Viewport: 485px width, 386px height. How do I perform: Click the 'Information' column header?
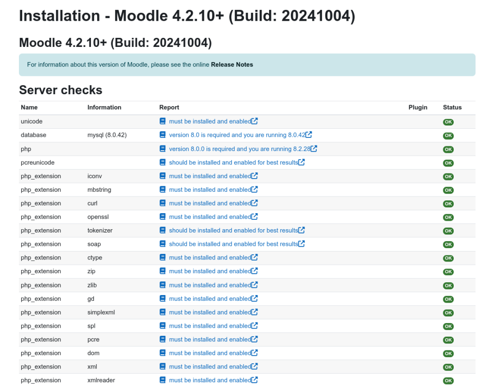click(x=104, y=108)
